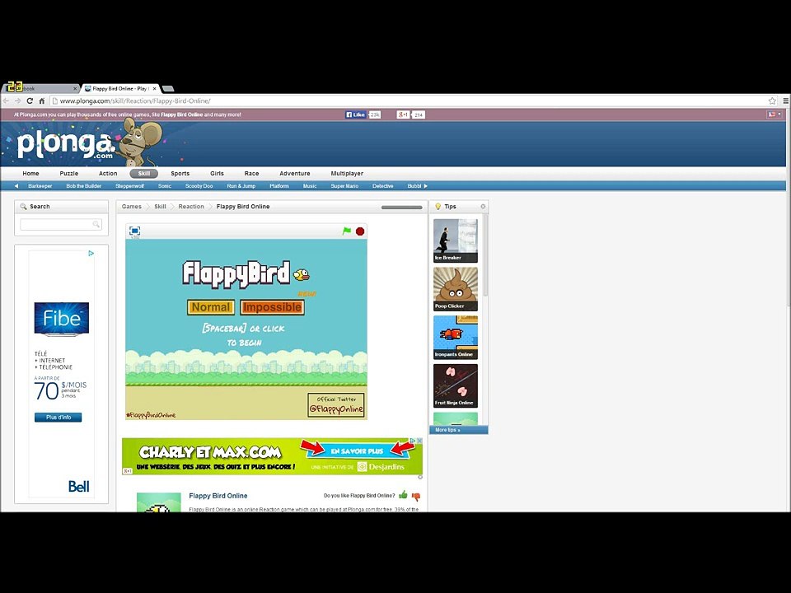Bookmark page with the star icon

click(x=772, y=100)
